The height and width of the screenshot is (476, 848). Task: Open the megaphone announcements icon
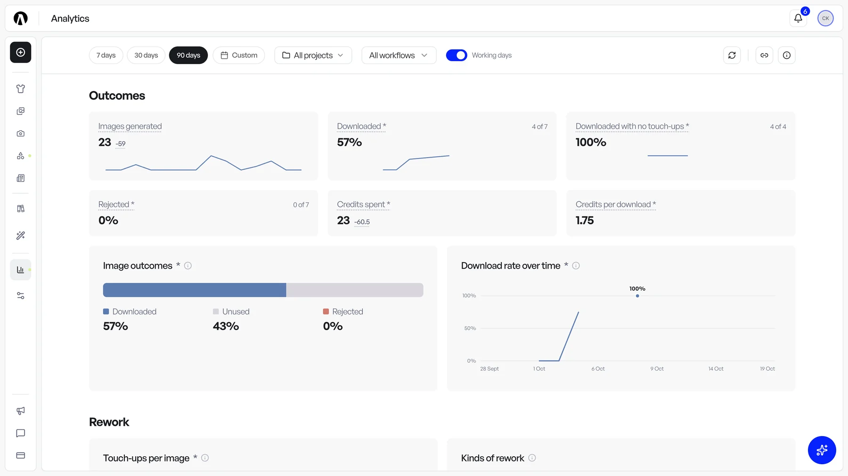click(21, 411)
